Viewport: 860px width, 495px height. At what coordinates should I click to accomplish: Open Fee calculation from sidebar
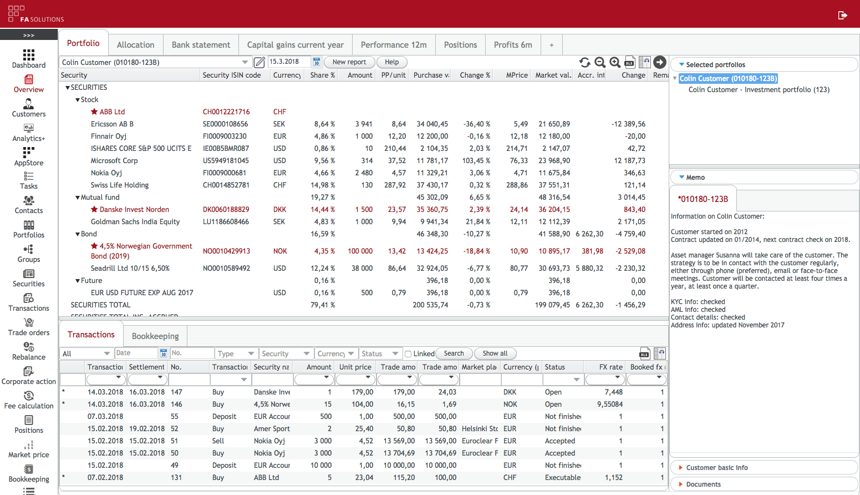(x=29, y=400)
